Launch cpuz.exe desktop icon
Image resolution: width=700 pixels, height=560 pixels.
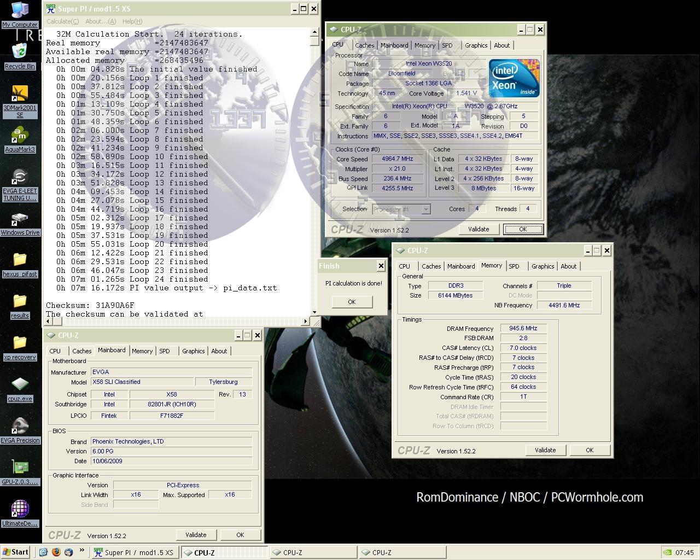coord(20,389)
